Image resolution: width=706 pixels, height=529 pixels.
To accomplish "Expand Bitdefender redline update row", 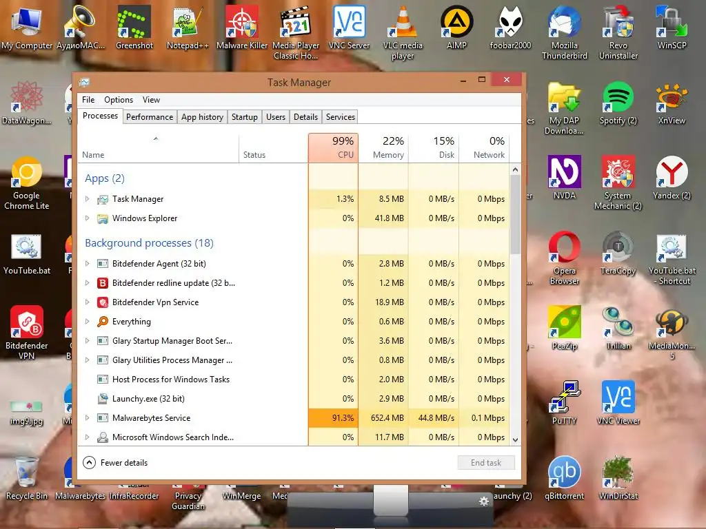I will click(x=88, y=283).
